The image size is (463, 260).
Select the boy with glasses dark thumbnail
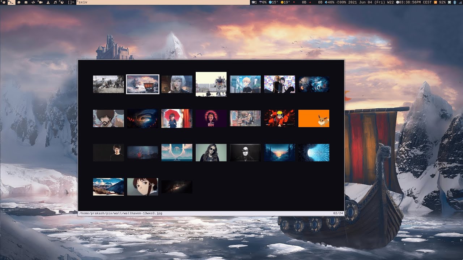[109, 152]
